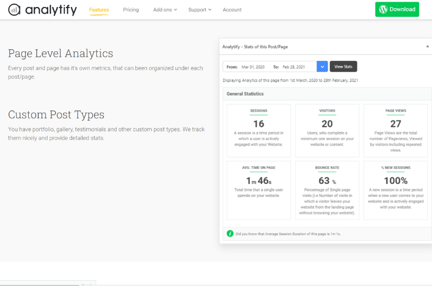Click the To date field Feb 28, 2021
Viewport: 432px width, 286px height.
click(294, 67)
